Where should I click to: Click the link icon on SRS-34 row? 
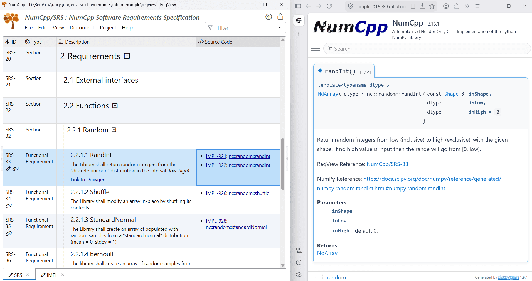point(9,206)
